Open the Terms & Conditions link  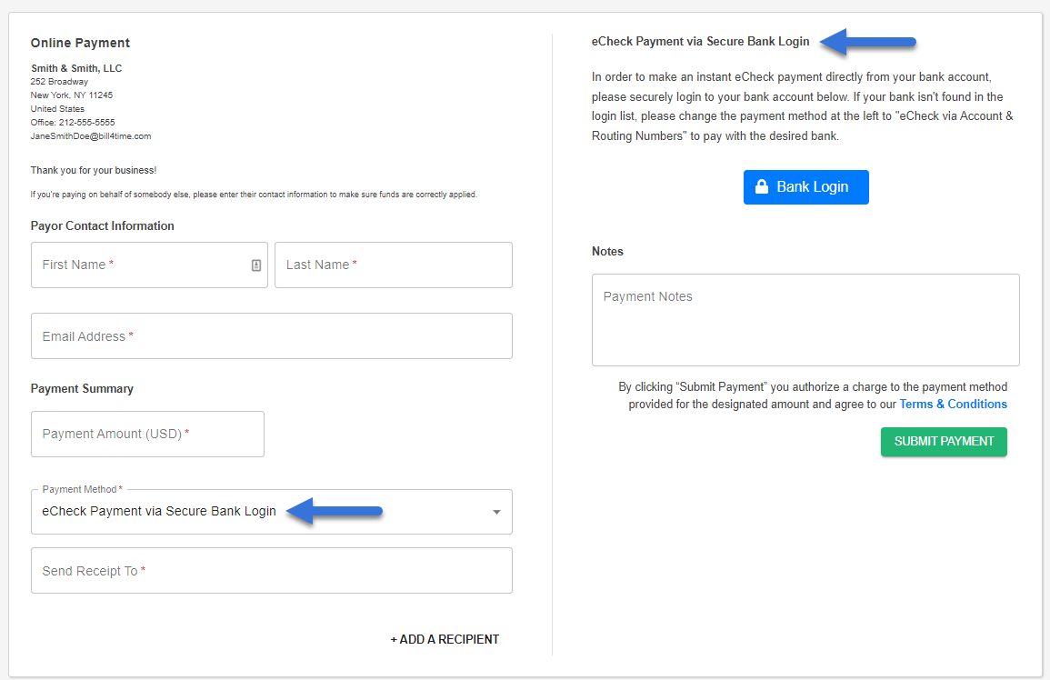[x=953, y=404]
